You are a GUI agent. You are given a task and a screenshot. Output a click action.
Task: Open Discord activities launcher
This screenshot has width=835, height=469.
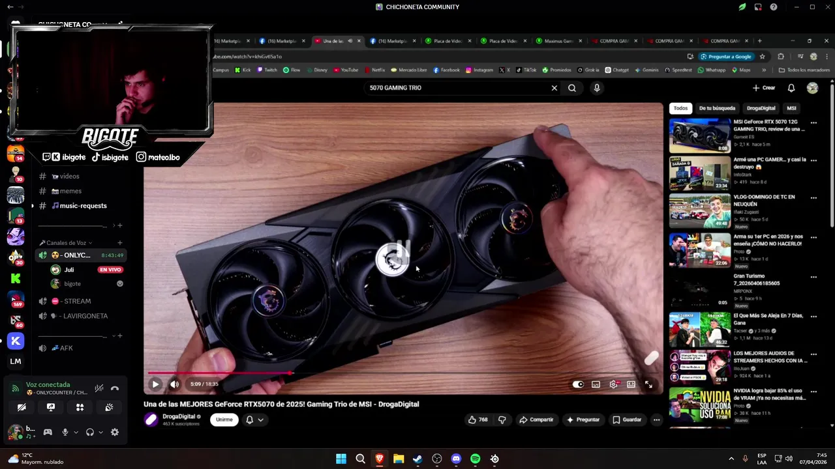coord(80,407)
